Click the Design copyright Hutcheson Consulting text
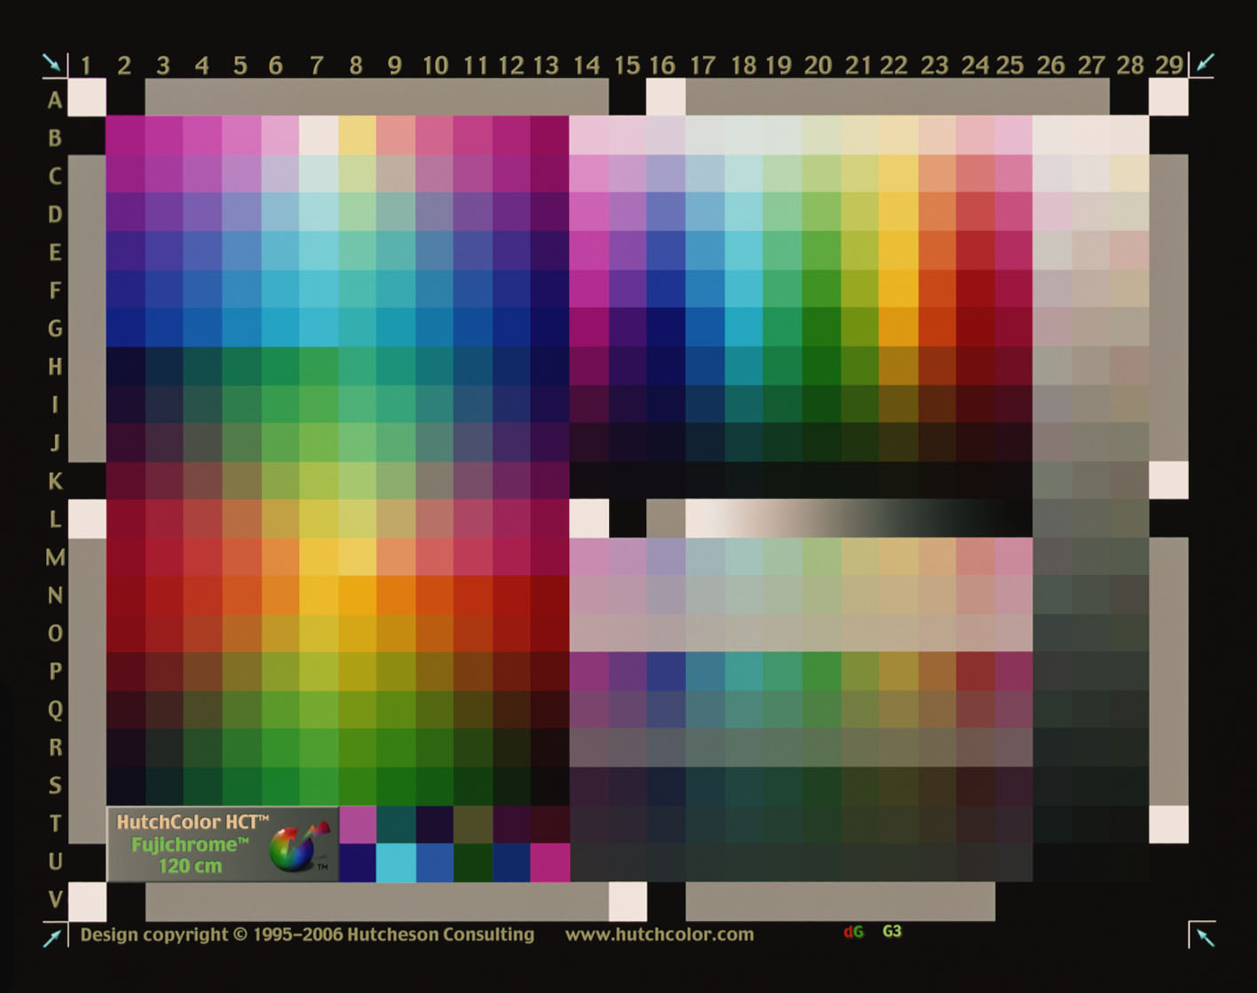1257x993 pixels. 307,934
